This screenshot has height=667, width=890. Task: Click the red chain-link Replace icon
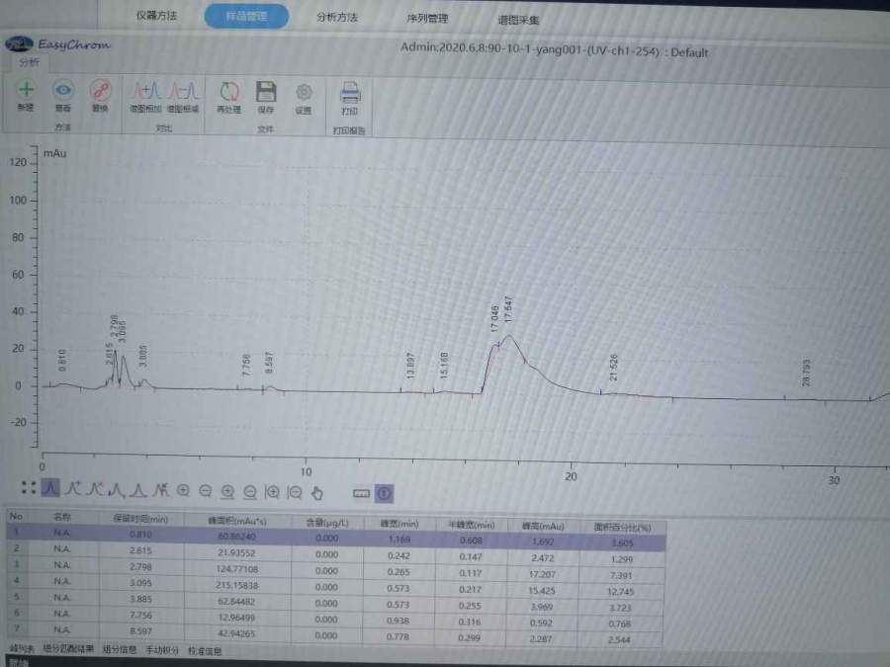[101, 90]
